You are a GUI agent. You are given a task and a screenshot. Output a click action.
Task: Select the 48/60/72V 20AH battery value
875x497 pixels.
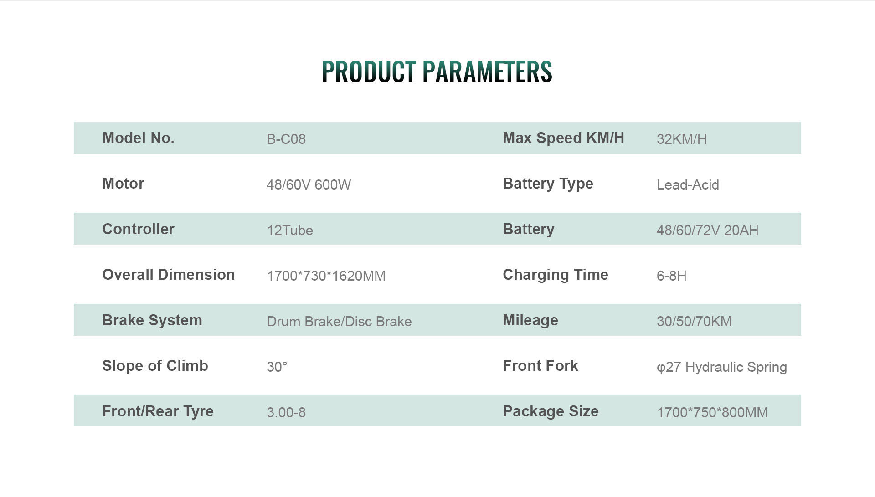(707, 230)
